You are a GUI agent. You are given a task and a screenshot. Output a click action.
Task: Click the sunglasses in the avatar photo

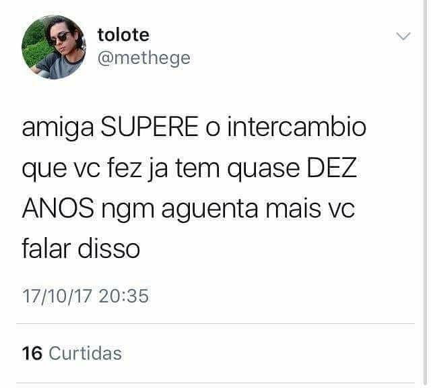click(60, 38)
